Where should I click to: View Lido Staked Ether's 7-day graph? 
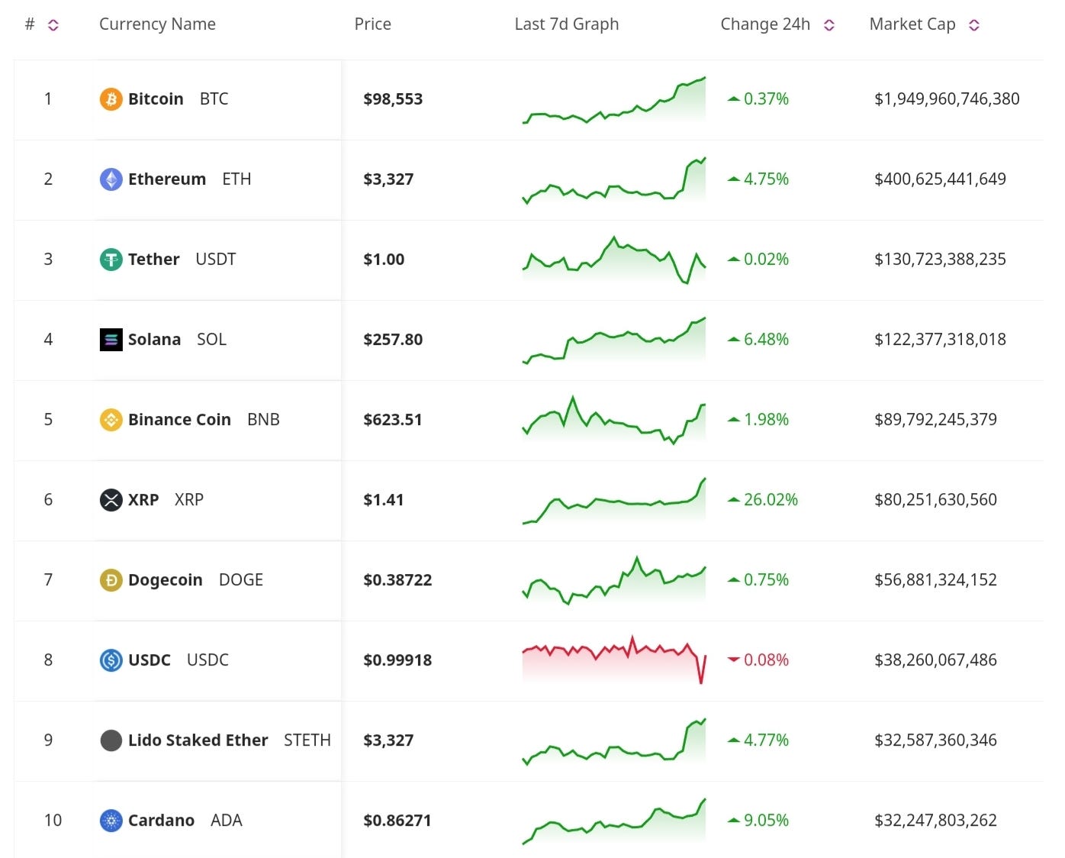[614, 742]
